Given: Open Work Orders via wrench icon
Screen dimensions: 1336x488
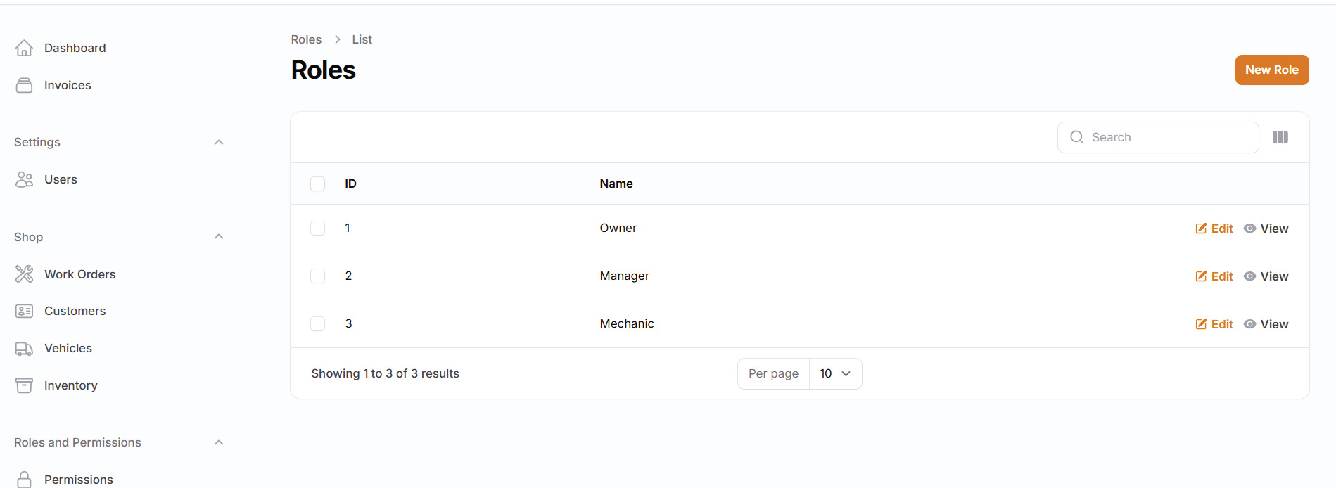Looking at the screenshot, I should point(24,274).
